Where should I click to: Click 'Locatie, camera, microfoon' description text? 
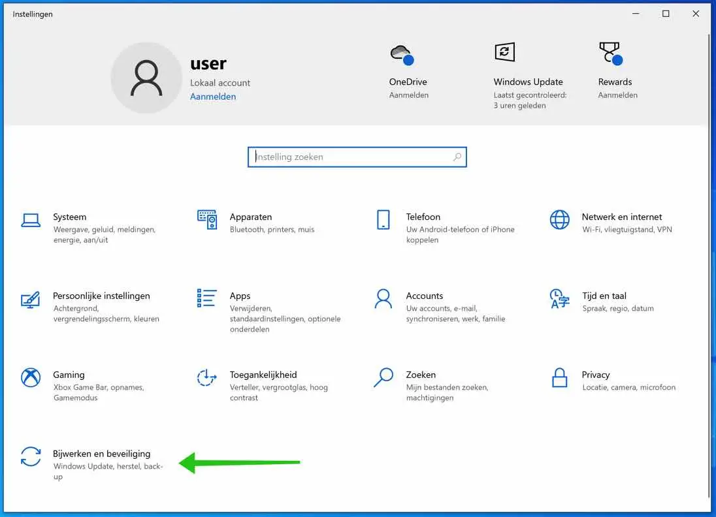point(628,387)
